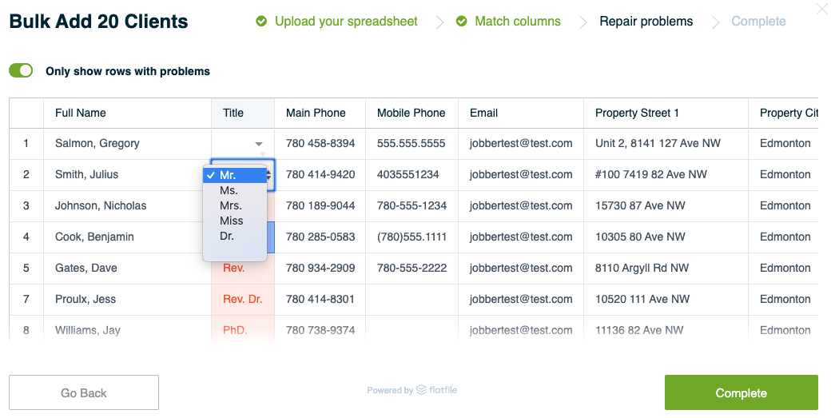
Task: Click the Go Back button
Action: pos(84,392)
